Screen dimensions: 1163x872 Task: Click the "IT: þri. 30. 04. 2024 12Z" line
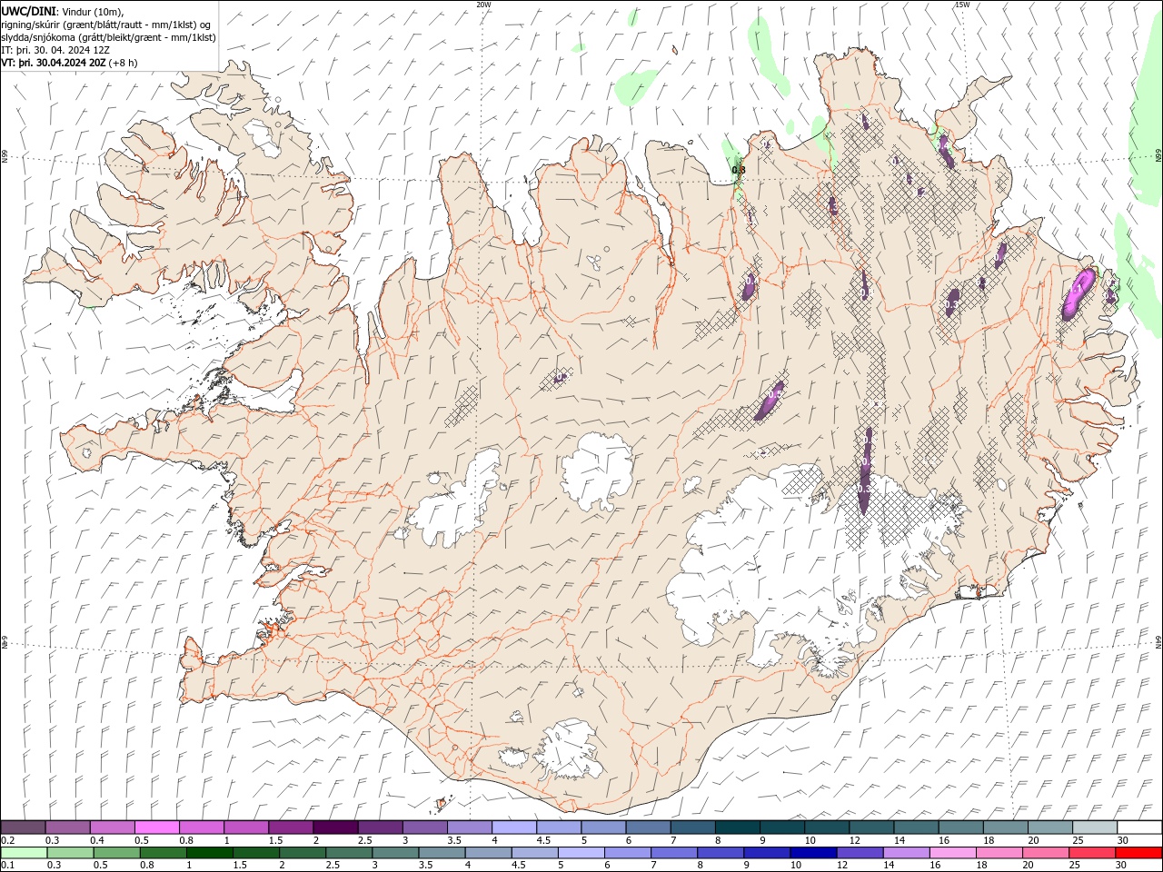tap(55, 50)
